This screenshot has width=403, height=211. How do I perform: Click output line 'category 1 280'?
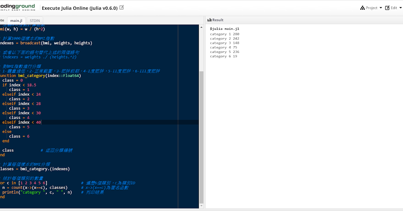225,34
